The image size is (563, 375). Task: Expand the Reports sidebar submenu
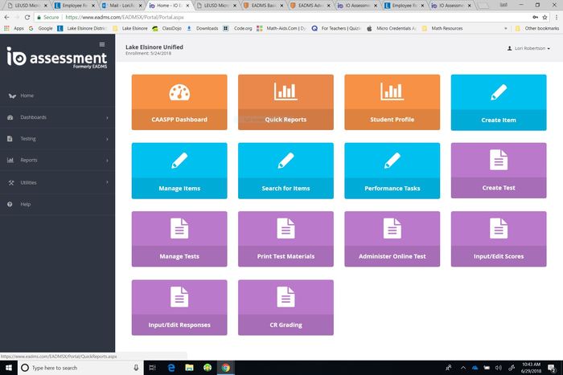point(56,161)
